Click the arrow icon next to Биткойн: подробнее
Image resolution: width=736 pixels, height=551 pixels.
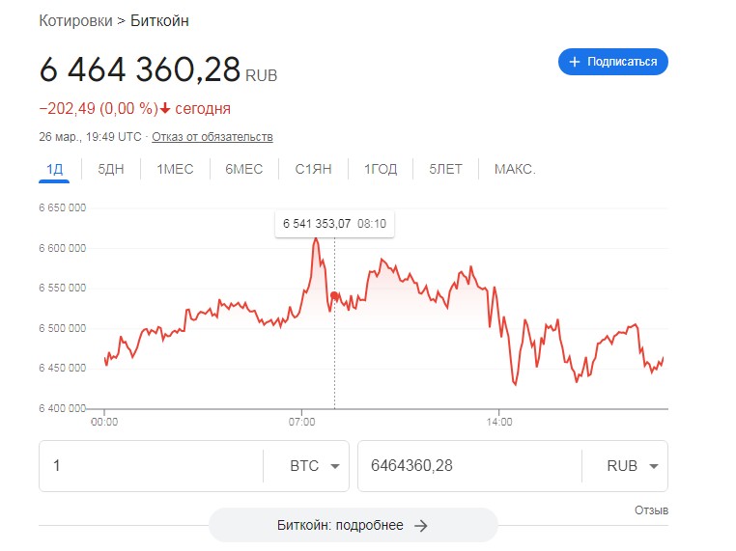point(420,526)
